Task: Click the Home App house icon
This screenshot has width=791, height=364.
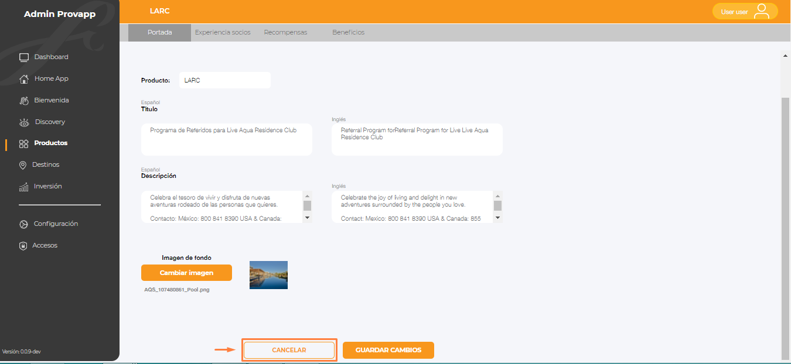Action: tap(24, 79)
